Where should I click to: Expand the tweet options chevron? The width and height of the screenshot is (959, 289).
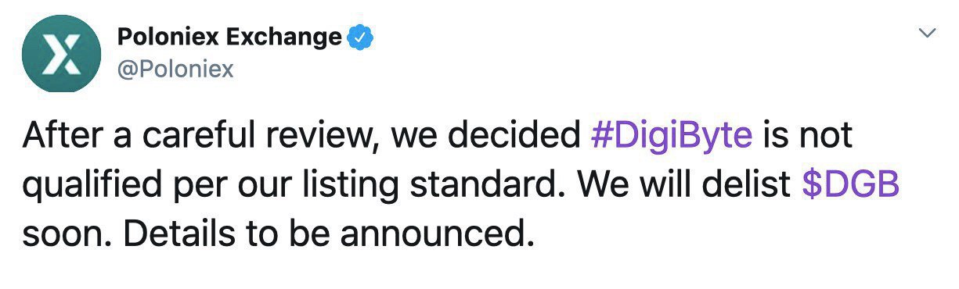coord(928,34)
